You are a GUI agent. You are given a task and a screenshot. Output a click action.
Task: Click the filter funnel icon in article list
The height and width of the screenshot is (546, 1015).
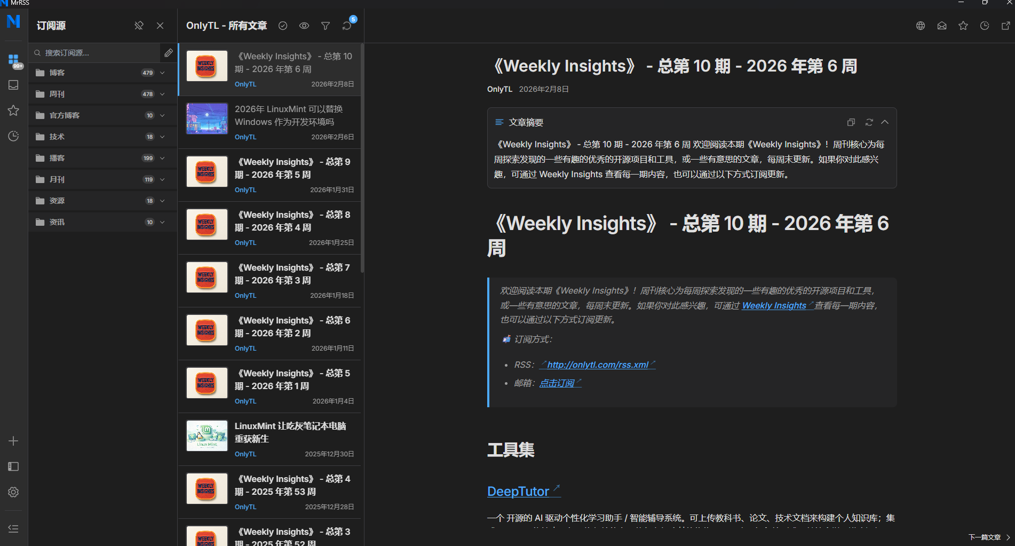(x=326, y=26)
